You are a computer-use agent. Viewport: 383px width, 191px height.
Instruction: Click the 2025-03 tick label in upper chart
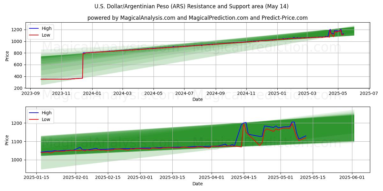pos(307,94)
